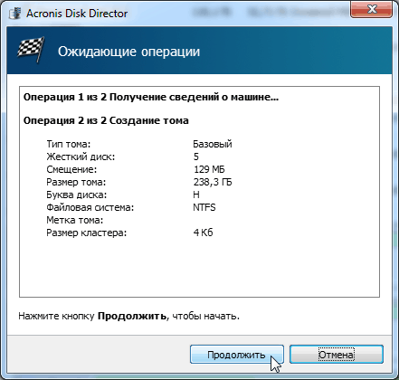Click the 'Размер тома:' label

point(76,182)
